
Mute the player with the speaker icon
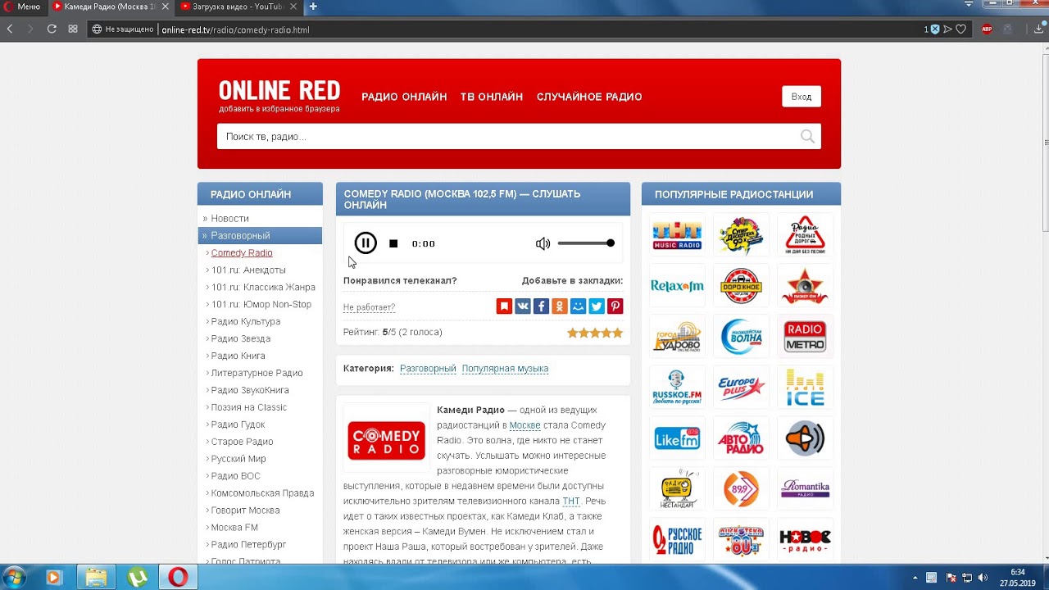coord(543,243)
